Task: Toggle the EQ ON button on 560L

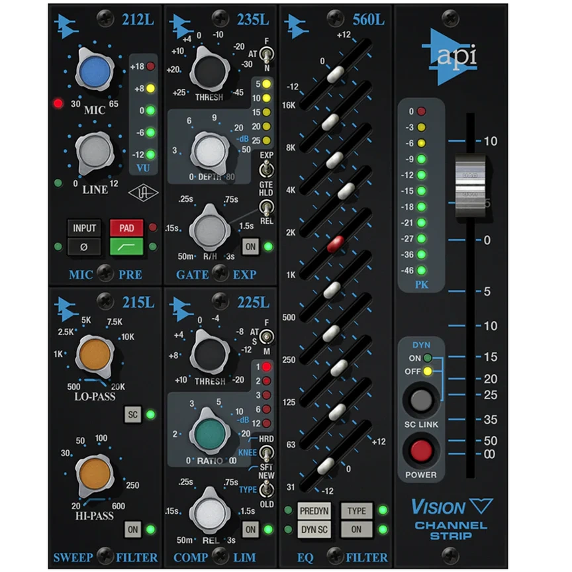Action: 356,530
